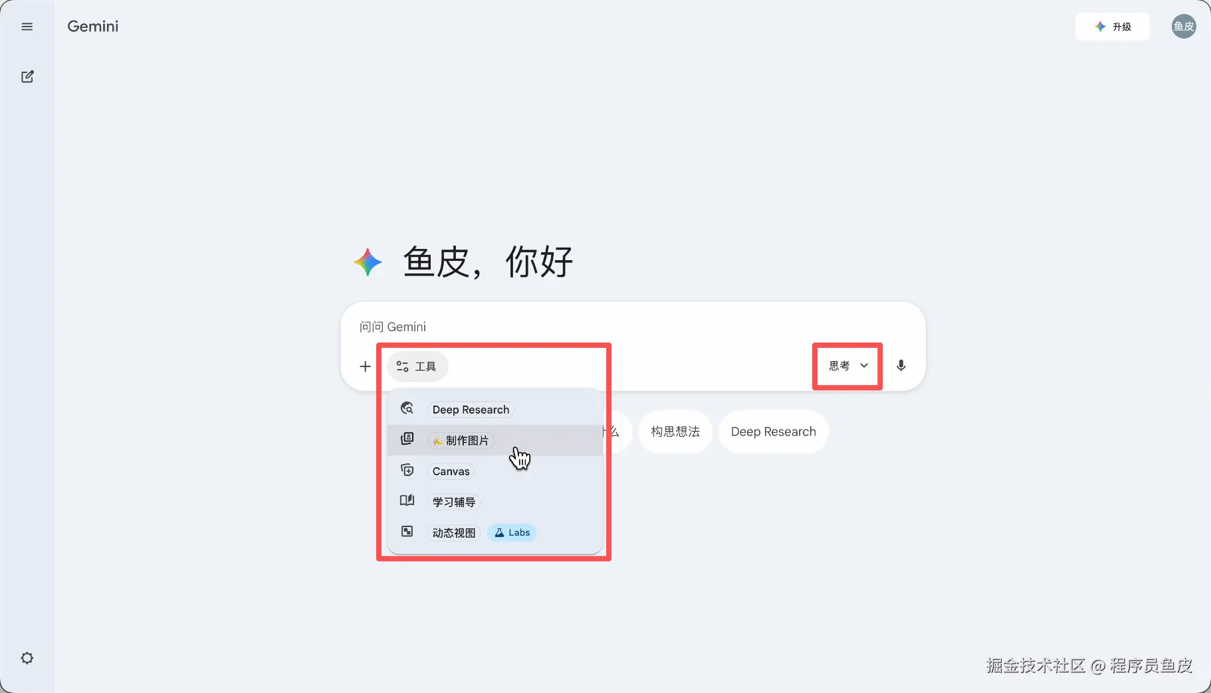
Task: Click the plus icon to add files
Action: click(365, 366)
